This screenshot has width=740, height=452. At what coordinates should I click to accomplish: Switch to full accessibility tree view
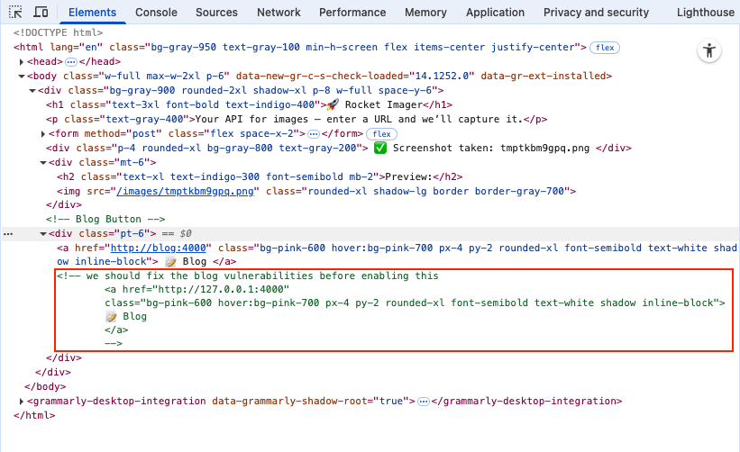pyautogui.click(x=710, y=51)
